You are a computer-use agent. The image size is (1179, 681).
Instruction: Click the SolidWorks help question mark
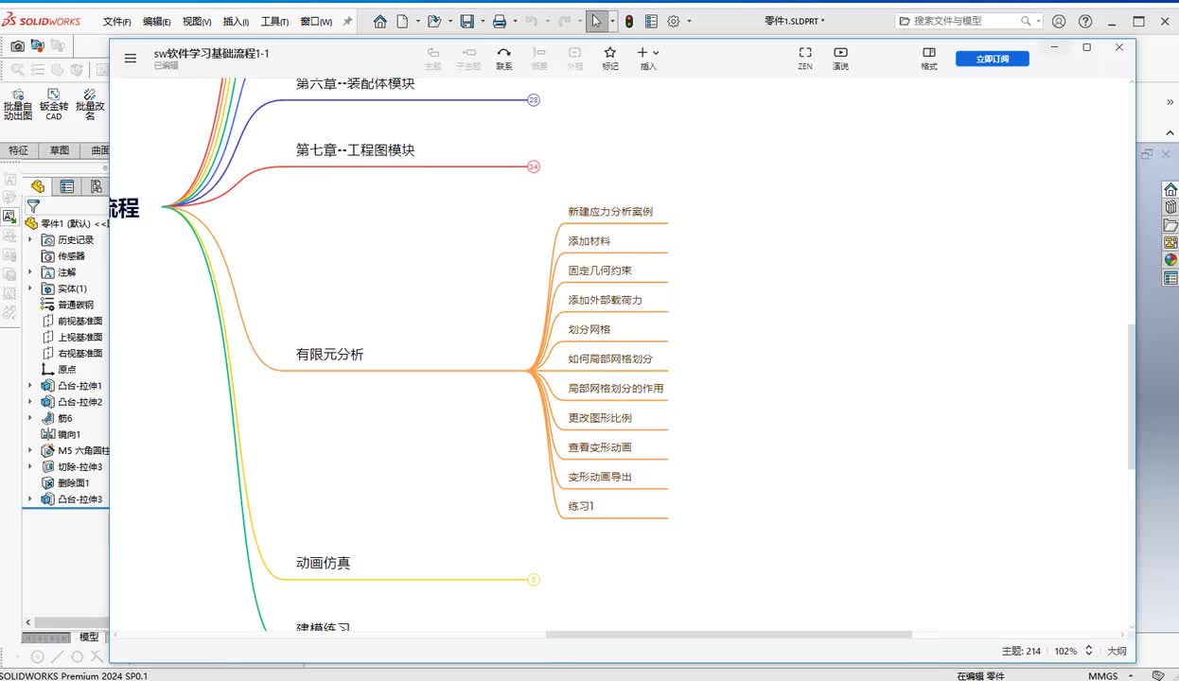point(1085,21)
